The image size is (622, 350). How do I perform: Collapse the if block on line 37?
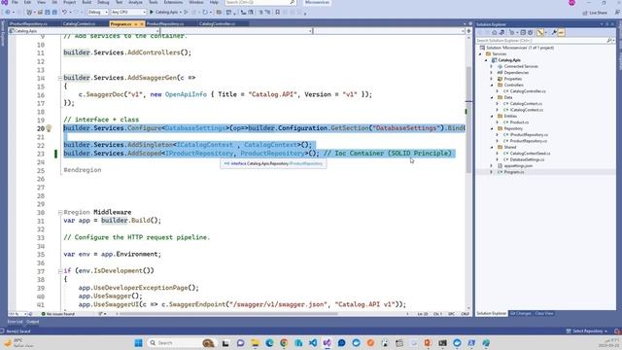point(60,271)
